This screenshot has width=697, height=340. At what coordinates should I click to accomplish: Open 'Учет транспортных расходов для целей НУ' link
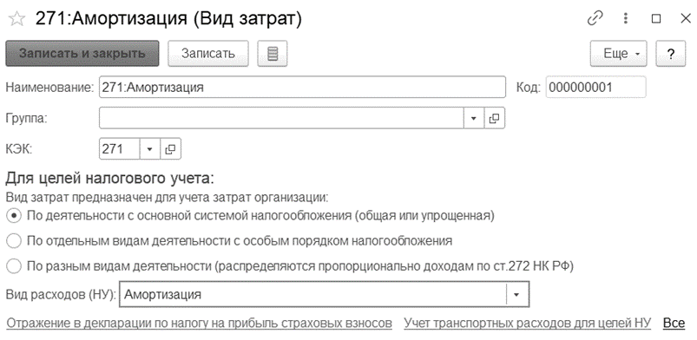point(527,324)
